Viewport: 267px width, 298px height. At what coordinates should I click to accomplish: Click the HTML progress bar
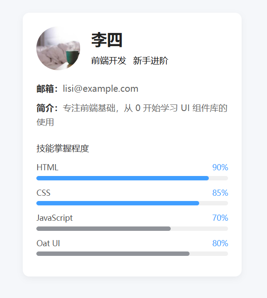point(132,178)
